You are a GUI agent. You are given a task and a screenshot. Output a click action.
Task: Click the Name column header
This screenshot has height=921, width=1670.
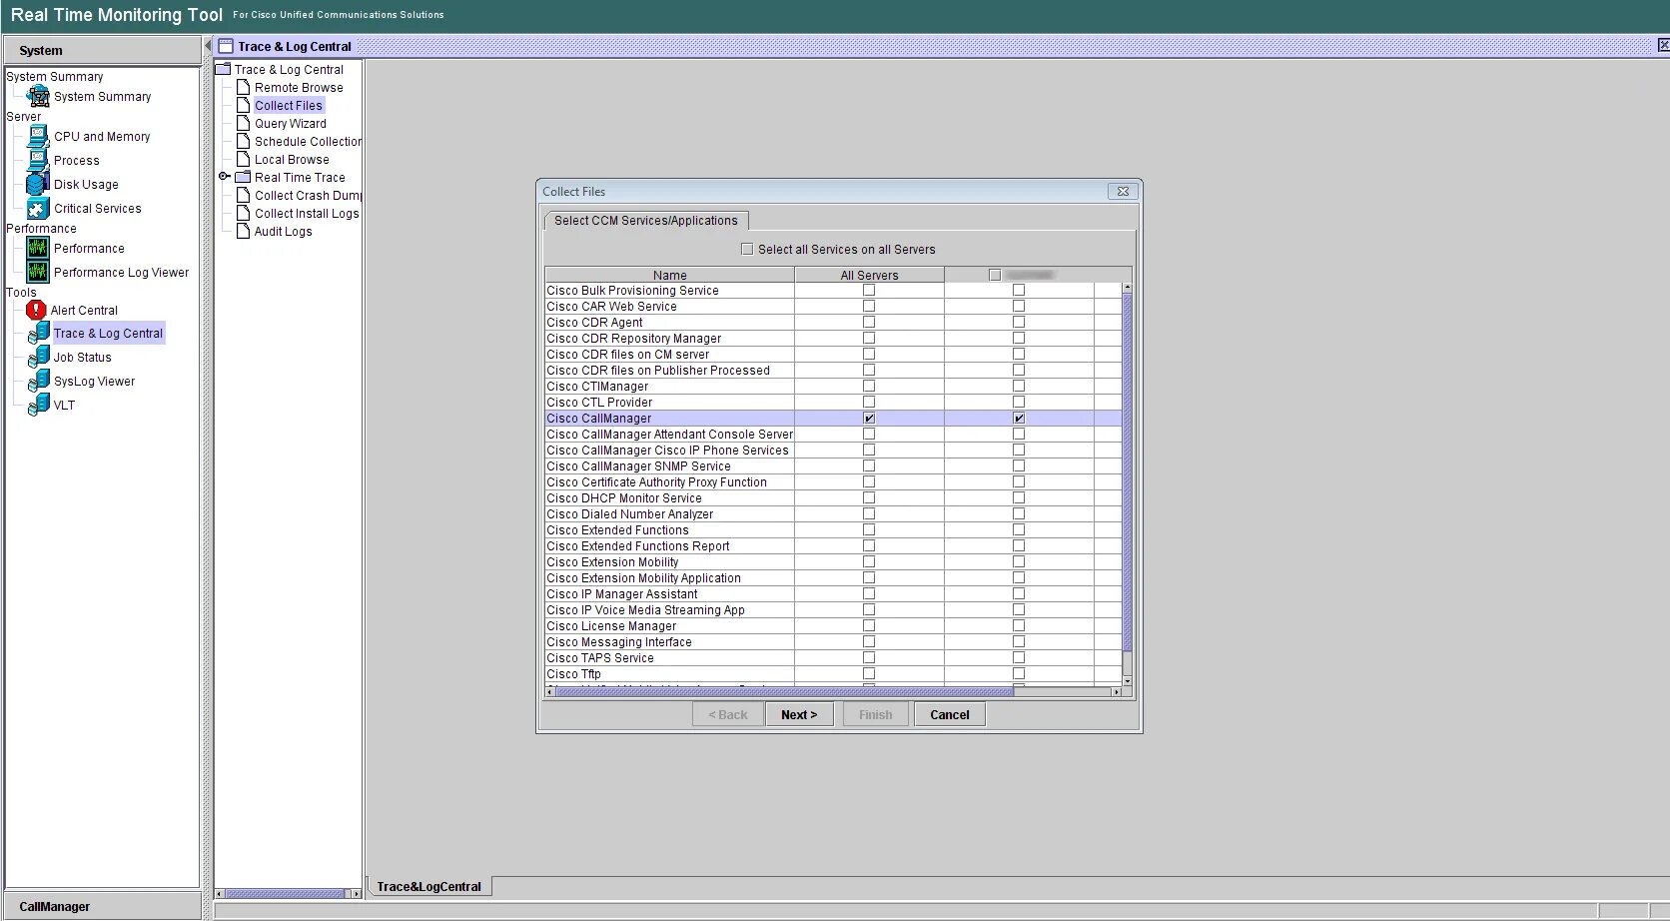click(x=670, y=275)
